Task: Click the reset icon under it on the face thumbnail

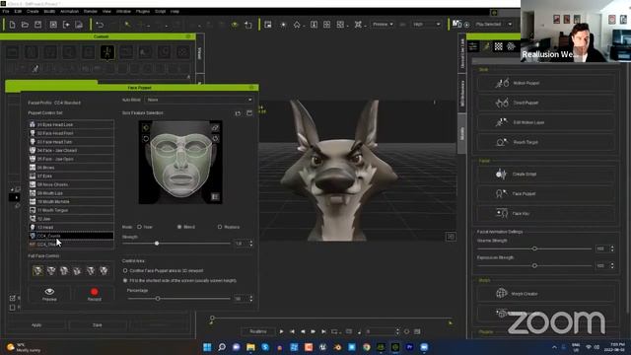Action: click(x=146, y=139)
